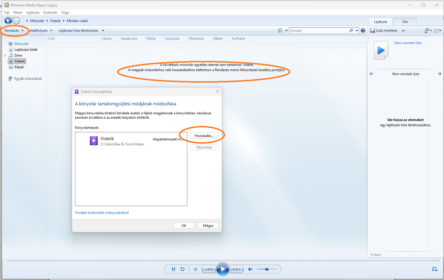Show the previous list with the left arrow
The image size is (444, 280).
(371, 74)
